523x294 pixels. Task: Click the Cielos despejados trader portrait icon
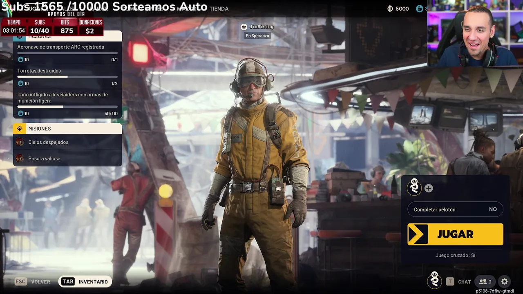[20, 142]
